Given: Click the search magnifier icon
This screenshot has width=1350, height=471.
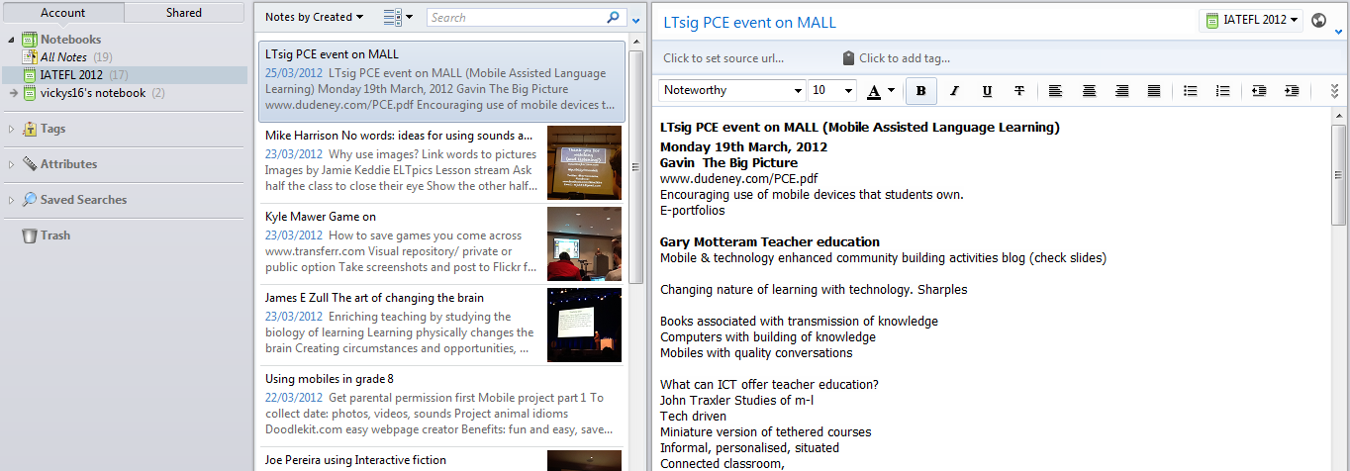Looking at the screenshot, I should (x=615, y=17).
